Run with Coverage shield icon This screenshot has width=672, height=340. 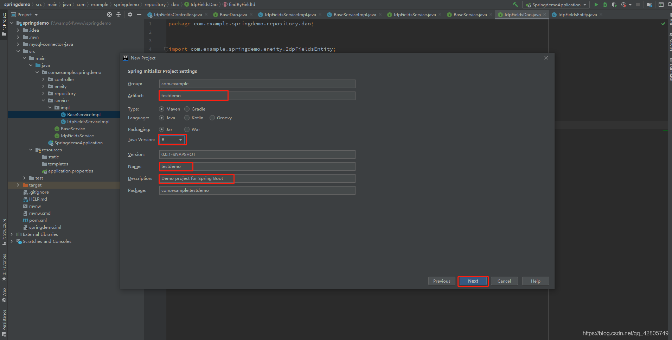pos(614,5)
